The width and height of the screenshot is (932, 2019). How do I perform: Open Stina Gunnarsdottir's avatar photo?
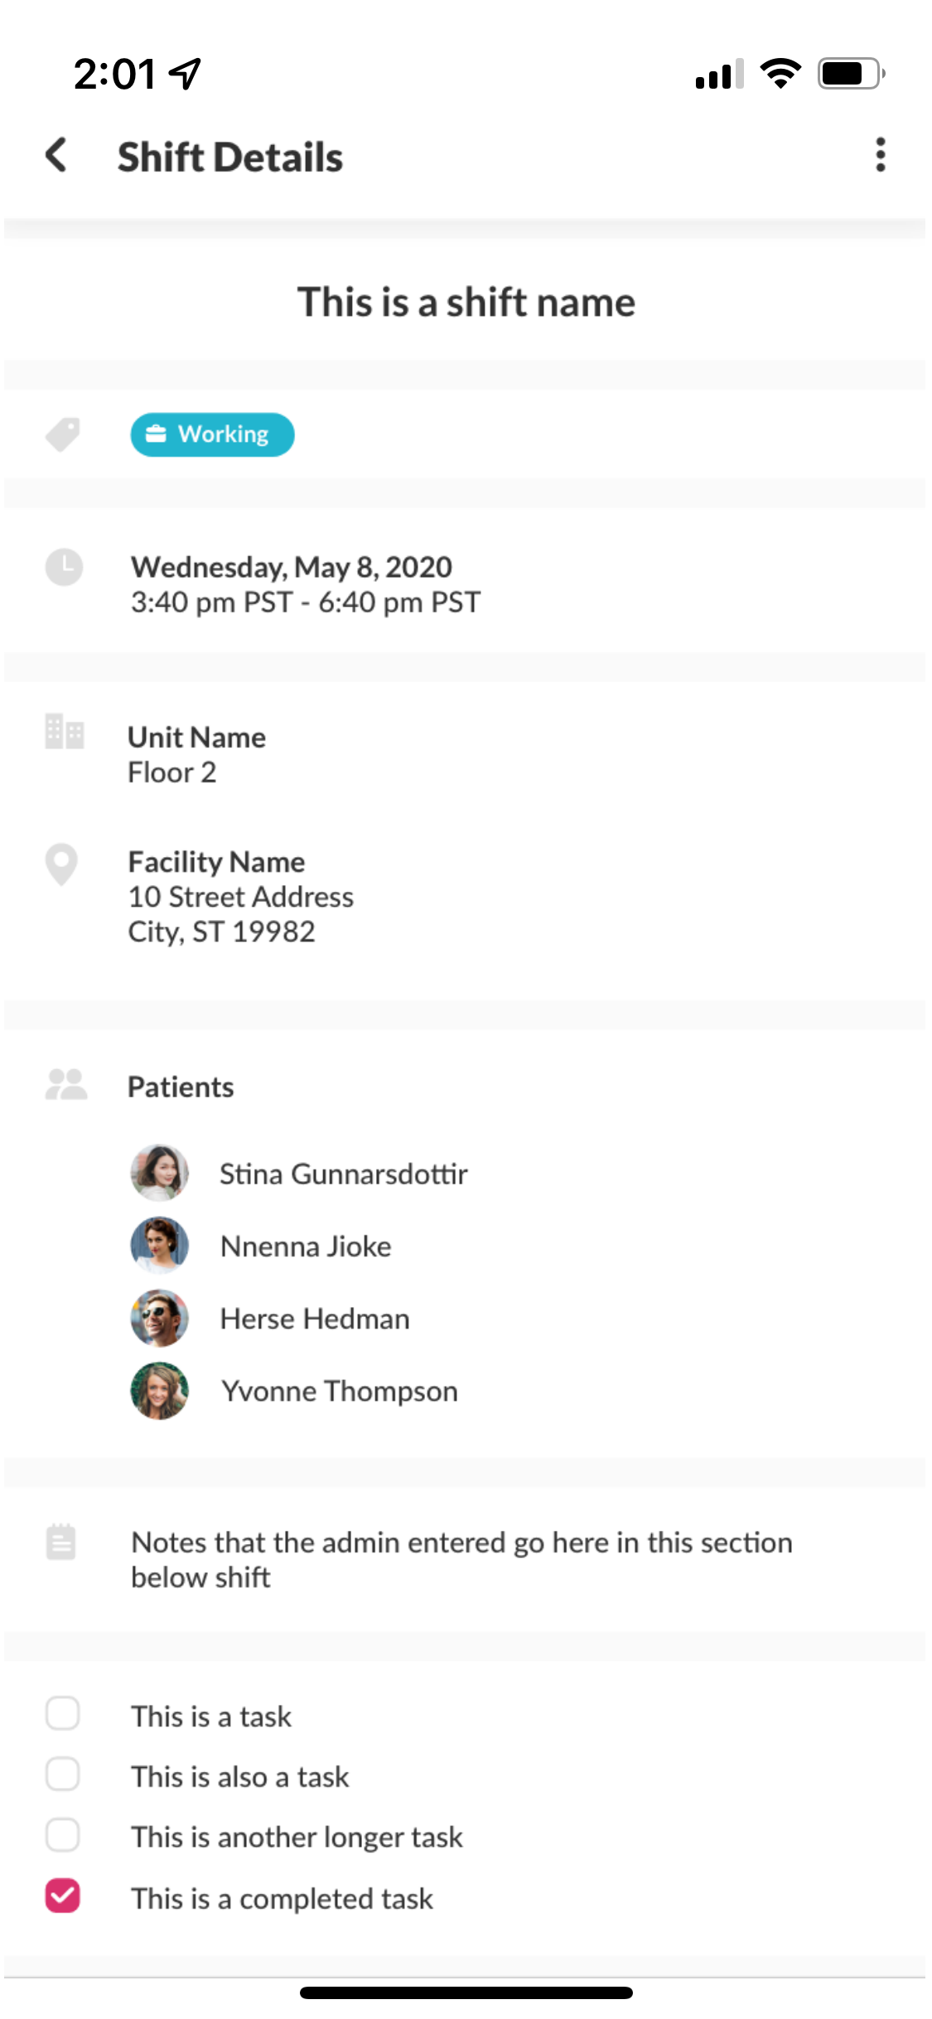(x=160, y=1173)
